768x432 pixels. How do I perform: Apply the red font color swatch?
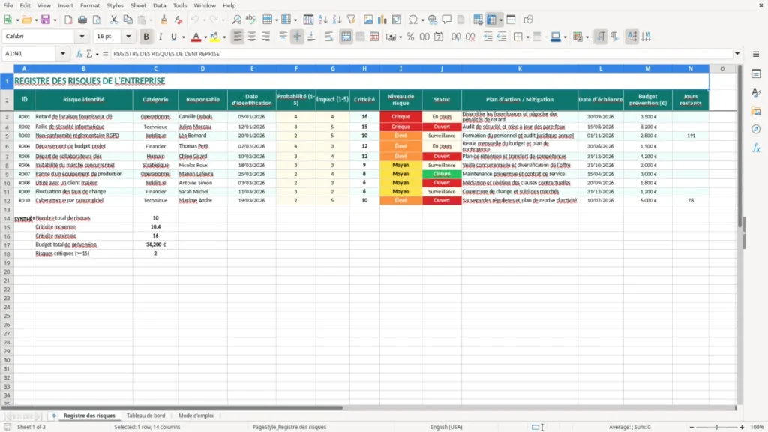tap(196, 37)
